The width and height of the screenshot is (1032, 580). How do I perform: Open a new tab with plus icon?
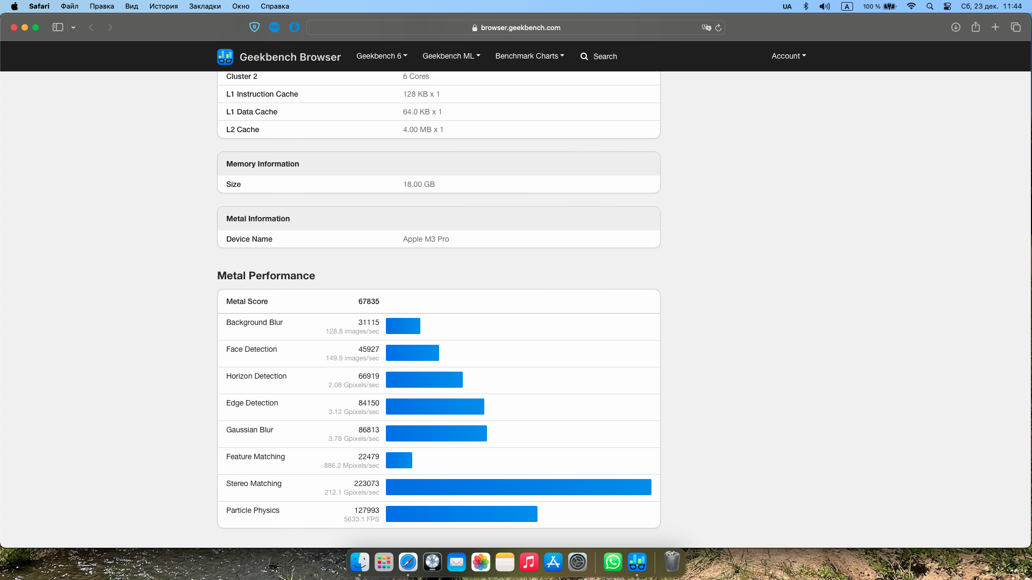[x=995, y=27]
